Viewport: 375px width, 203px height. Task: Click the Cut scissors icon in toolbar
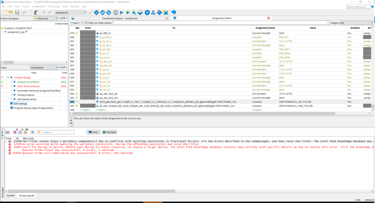24,13
